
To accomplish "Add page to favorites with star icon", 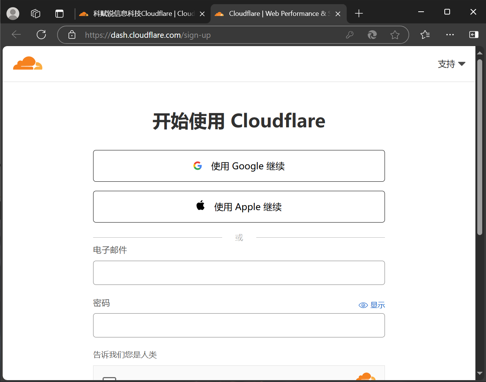I will [x=395, y=35].
